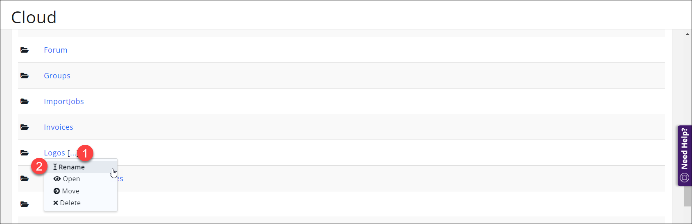This screenshot has width=692, height=224.
Task: Select the Logos folder icon
Action: point(25,153)
